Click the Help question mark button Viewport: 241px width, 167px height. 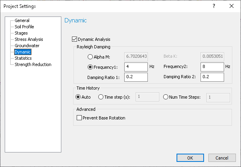click(213, 6)
